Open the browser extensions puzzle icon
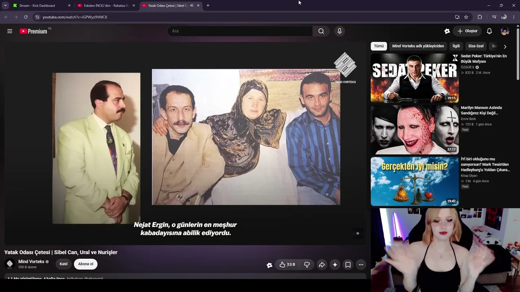The image size is (520, 292). click(480, 17)
